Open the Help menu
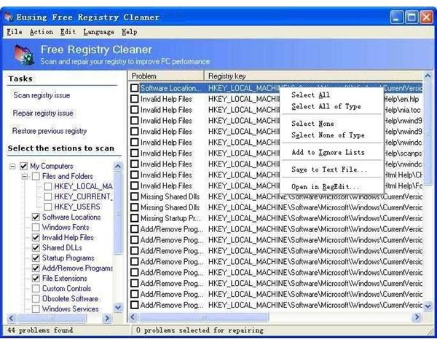 (x=130, y=32)
